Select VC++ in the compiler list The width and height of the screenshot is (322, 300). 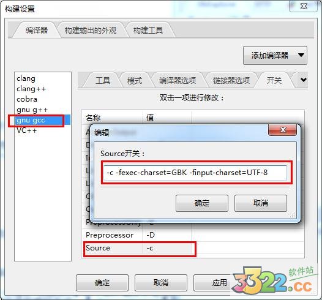tap(27, 130)
